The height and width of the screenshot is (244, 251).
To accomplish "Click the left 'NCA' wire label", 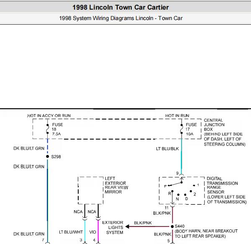I will click(78, 212).
